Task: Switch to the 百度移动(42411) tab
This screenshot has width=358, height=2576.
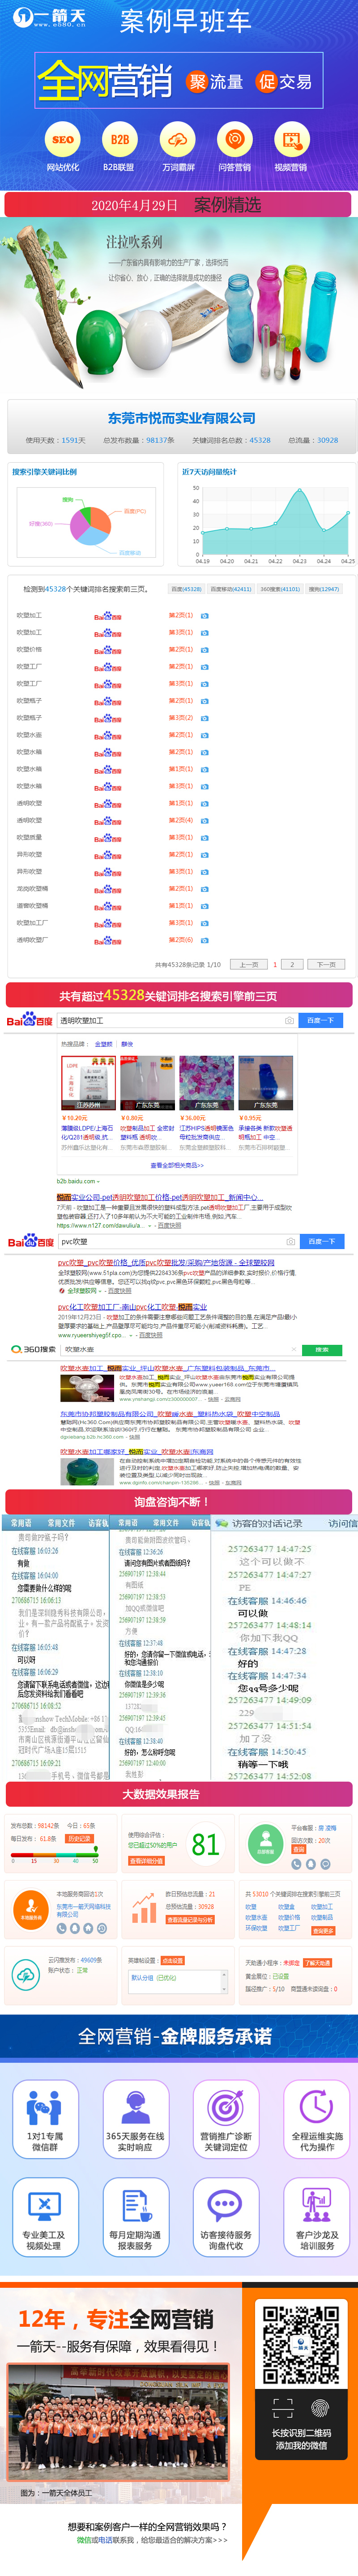Action: (x=231, y=589)
